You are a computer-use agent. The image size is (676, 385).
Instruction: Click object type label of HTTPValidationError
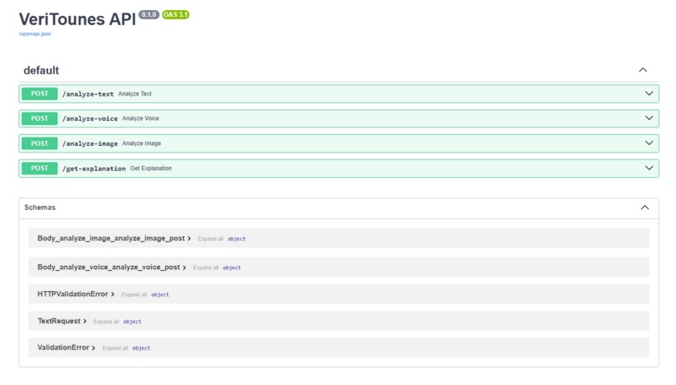[160, 295]
